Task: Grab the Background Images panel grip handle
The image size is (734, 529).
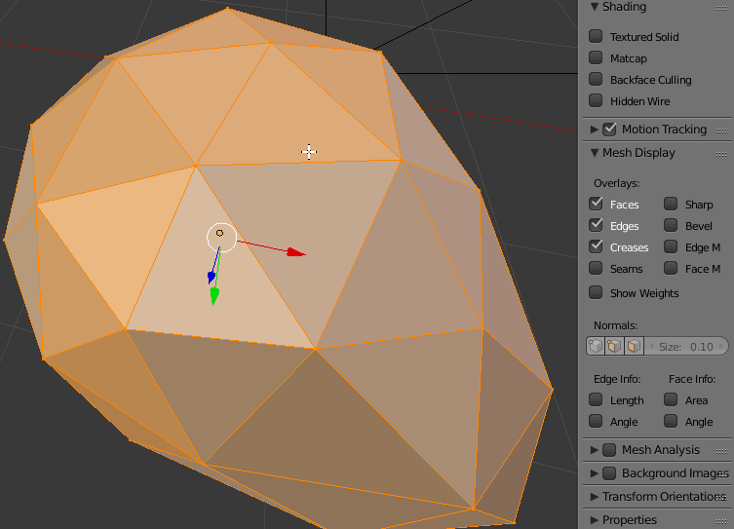Action: [722, 473]
